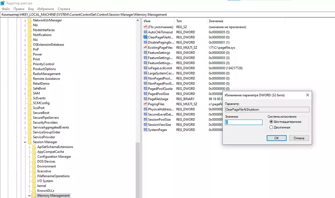Click the SessionPoolSize value icon
The image size is (335, 198).
point(145,119)
